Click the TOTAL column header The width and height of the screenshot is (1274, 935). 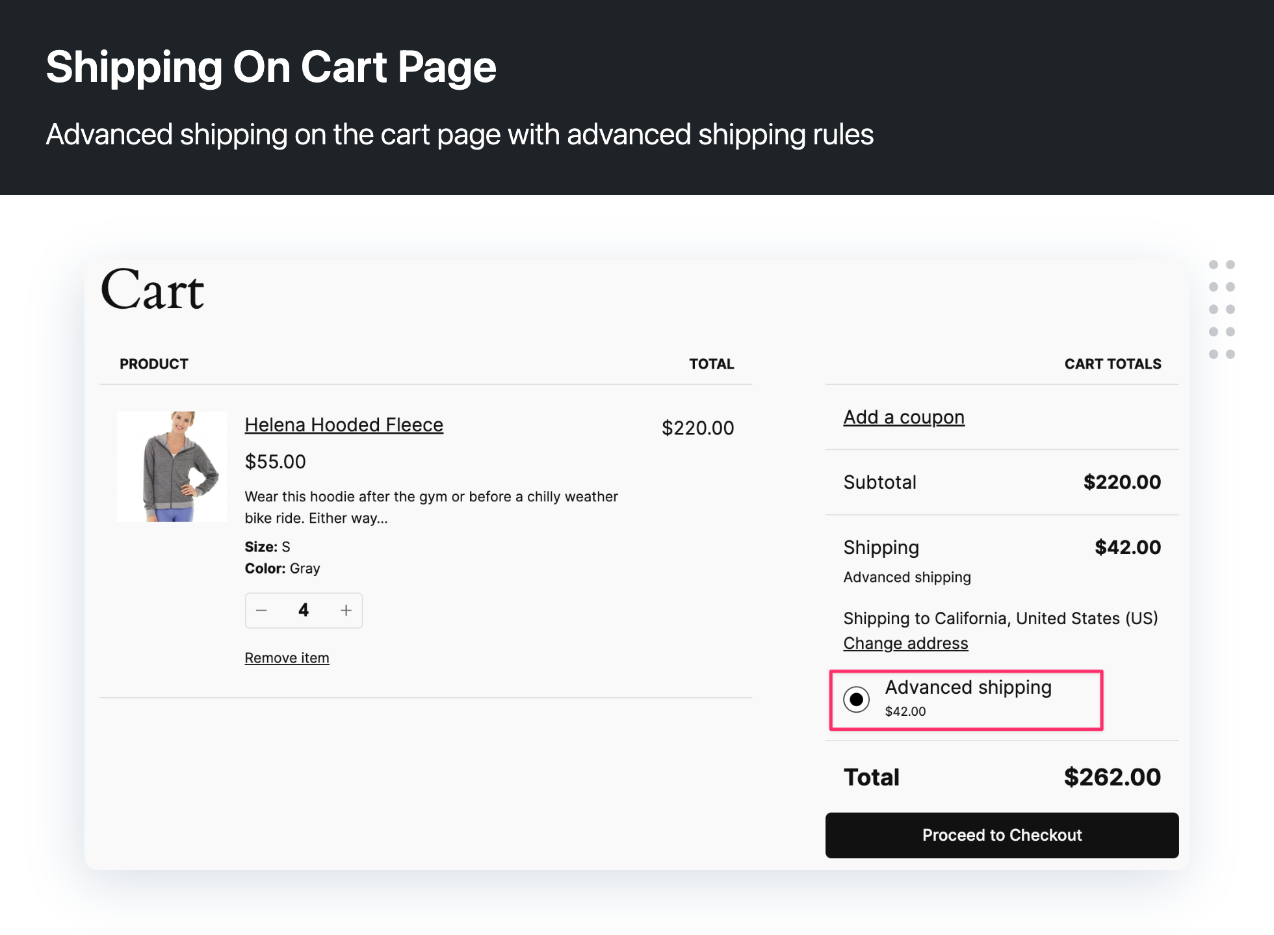pyautogui.click(x=711, y=363)
